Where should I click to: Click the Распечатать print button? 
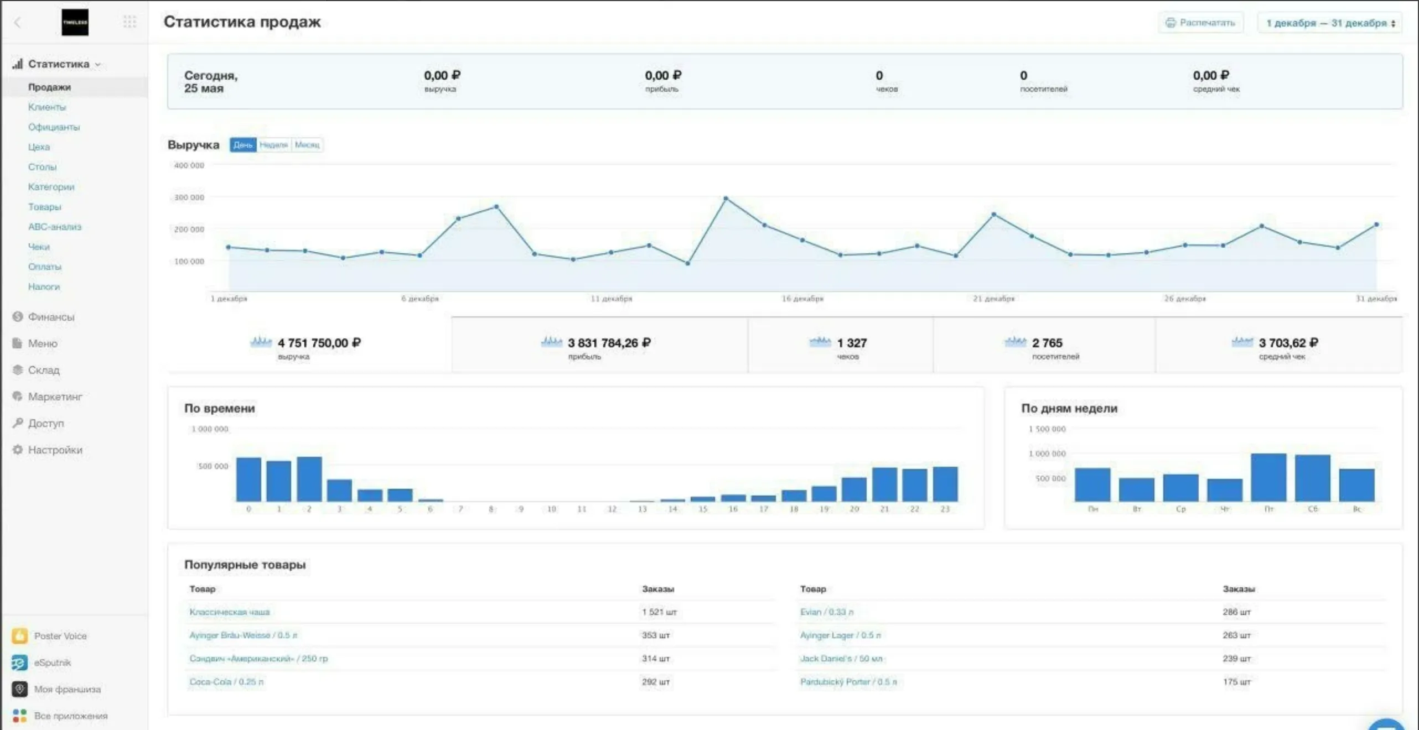1200,23
